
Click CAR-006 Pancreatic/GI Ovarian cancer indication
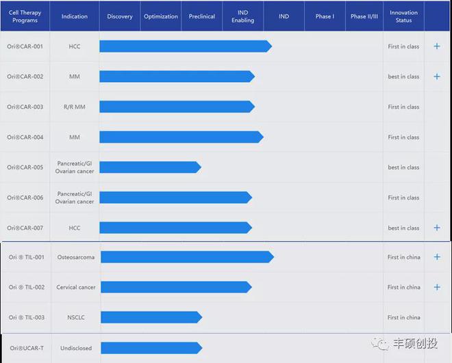coord(75,198)
